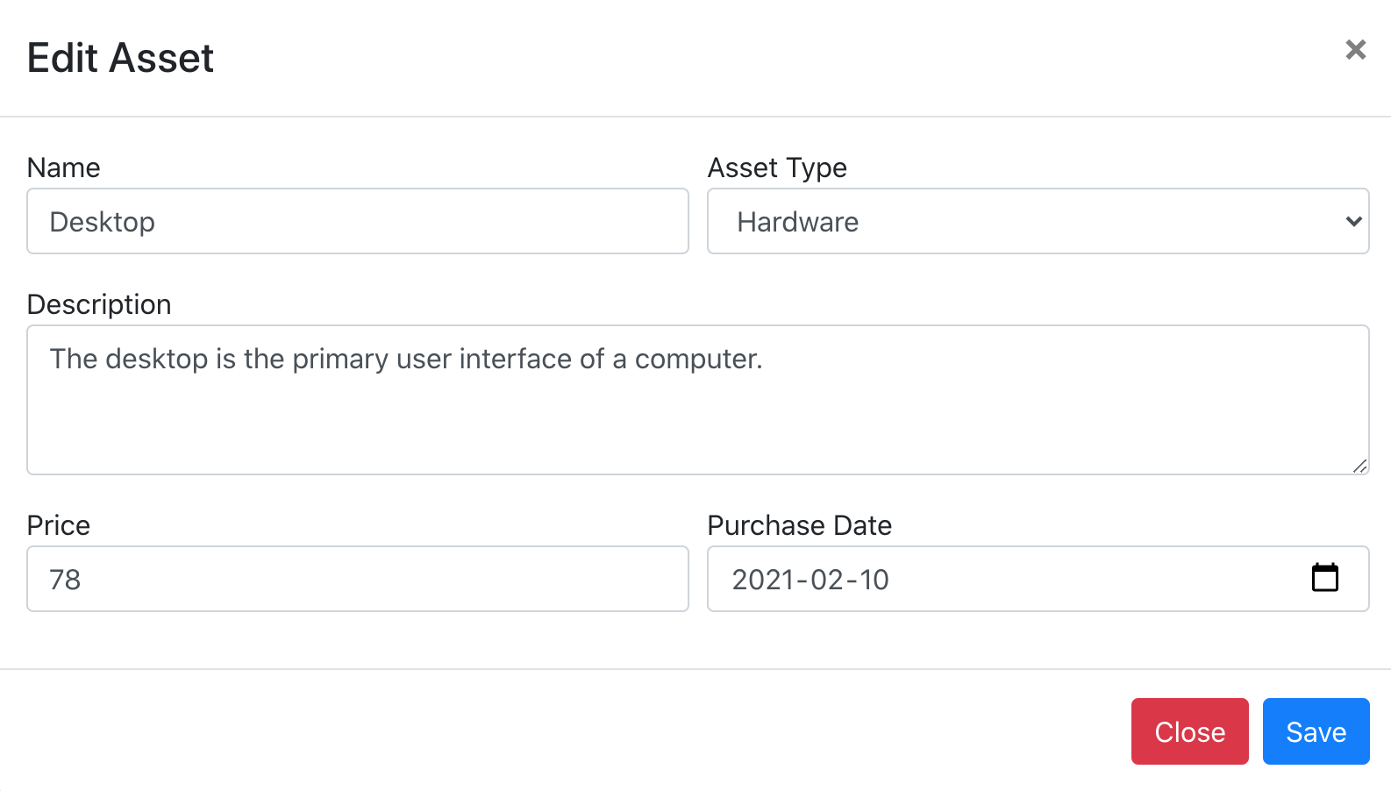The width and height of the screenshot is (1391, 791).
Task: Click the Description label
Action: point(99,304)
